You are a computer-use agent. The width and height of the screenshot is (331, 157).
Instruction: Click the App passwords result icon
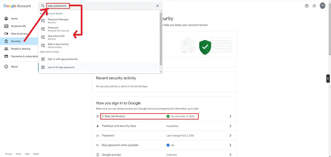[x=43, y=38]
